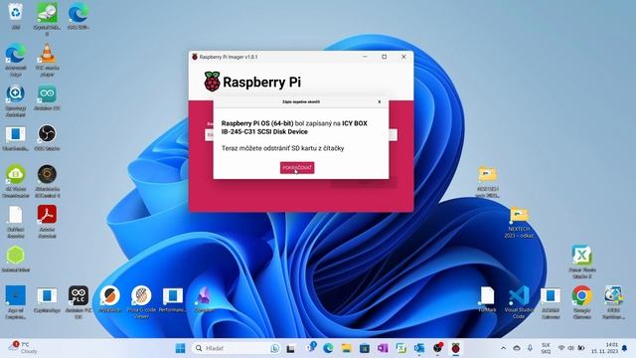Click the OneDrive cloud tray icon

tap(517, 348)
